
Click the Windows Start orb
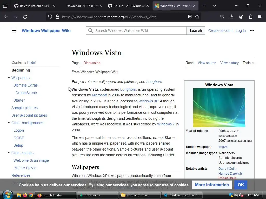(x=8, y=195)
